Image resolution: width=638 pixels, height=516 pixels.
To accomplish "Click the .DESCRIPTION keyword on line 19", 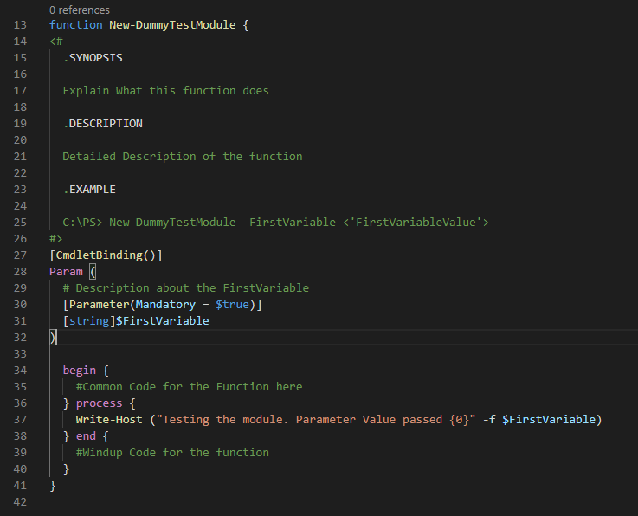I will pos(102,124).
